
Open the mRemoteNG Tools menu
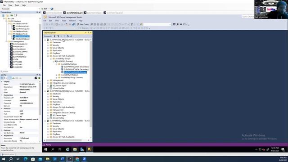coord(17,5)
